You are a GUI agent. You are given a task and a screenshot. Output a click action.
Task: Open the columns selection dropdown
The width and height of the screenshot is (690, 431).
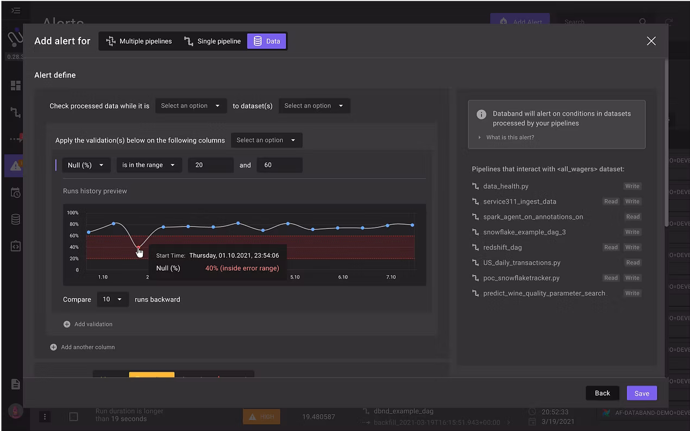coord(266,140)
